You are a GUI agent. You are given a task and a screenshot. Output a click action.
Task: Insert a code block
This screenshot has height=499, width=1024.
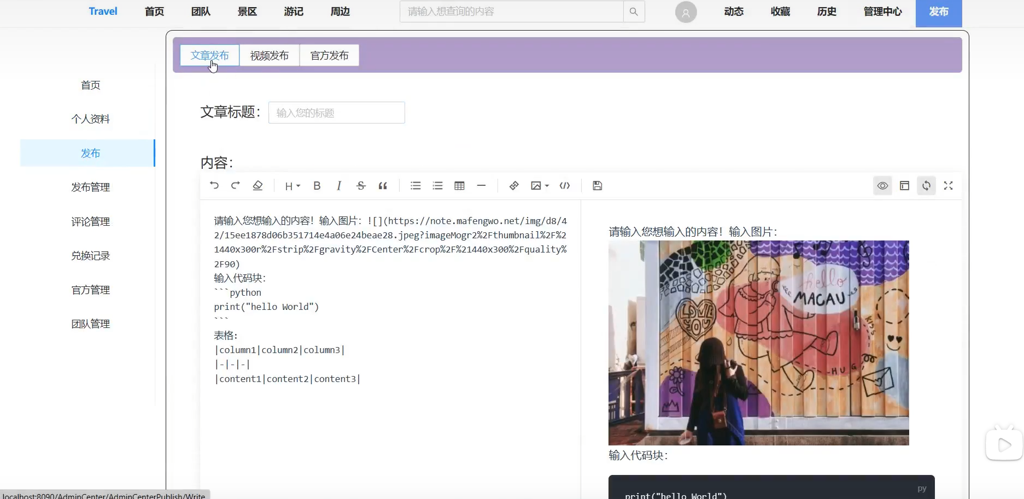(x=565, y=186)
